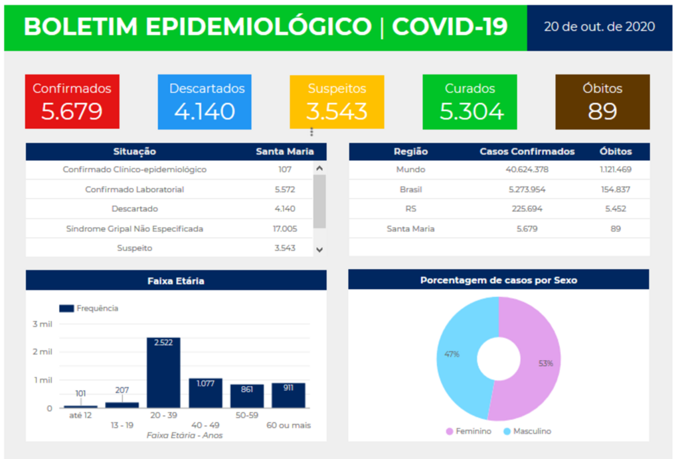The height and width of the screenshot is (459, 680).
Task: Open the date field 20 de out. de 2020
Action: tap(599, 27)
